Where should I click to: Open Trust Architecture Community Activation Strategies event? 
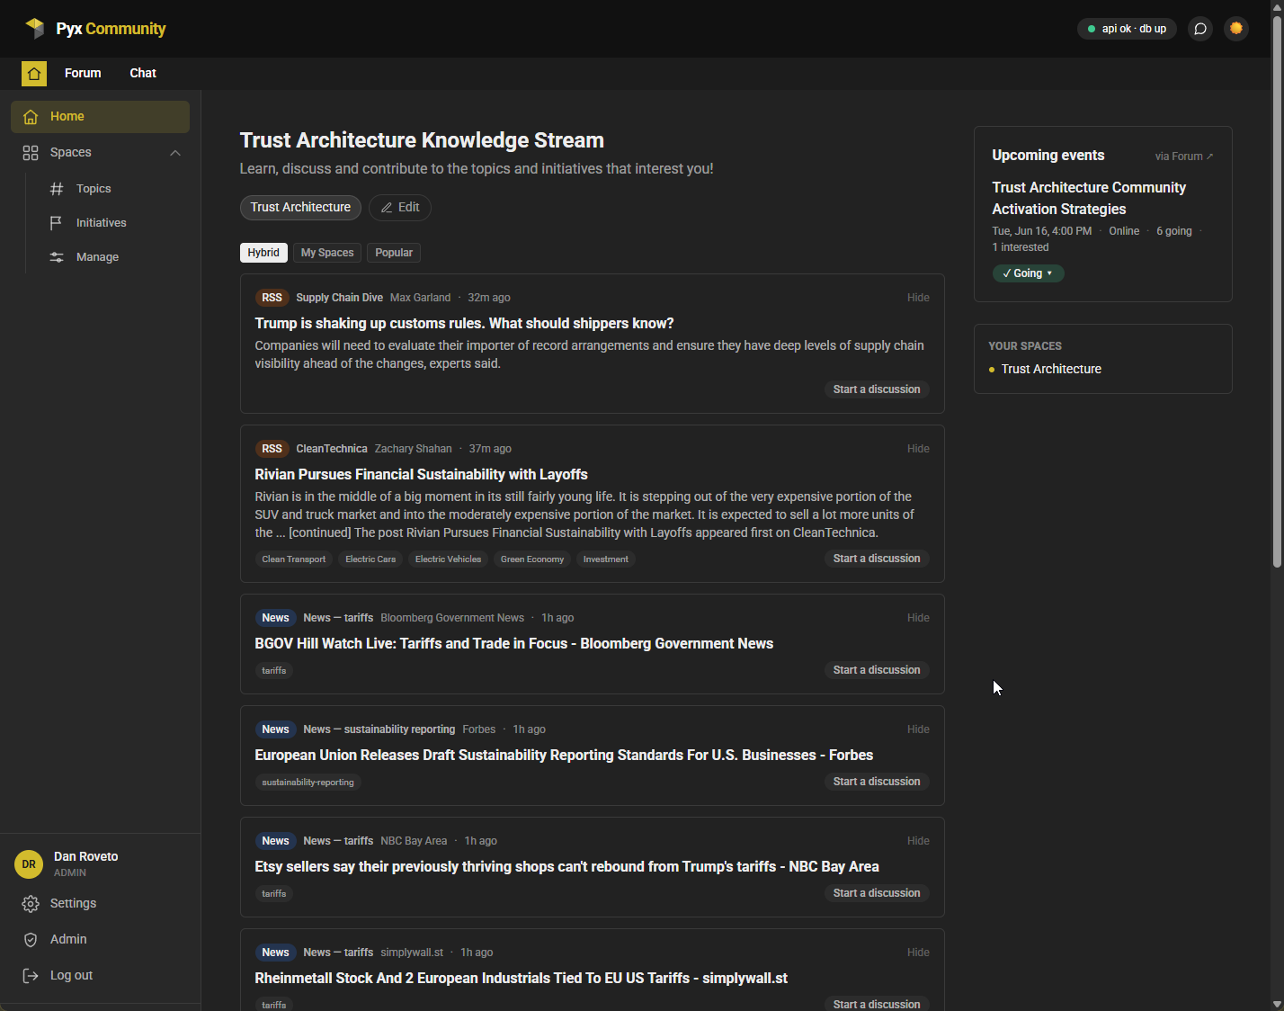coord(1089,199)
